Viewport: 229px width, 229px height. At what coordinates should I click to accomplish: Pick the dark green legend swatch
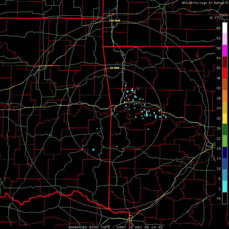click(x=225, y=130)
